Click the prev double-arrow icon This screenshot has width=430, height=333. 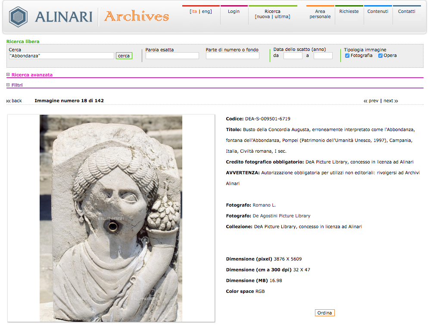coord(365,101)
